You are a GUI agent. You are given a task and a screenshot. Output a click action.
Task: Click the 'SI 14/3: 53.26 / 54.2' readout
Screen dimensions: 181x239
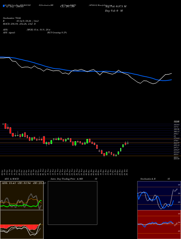(28, 21)
